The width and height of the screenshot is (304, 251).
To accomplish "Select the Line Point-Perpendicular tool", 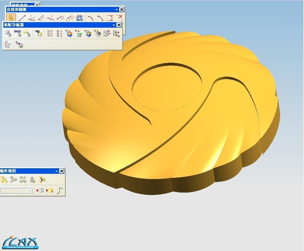I will point(51,18).
